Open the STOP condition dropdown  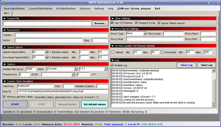click(x=73, y=75)
